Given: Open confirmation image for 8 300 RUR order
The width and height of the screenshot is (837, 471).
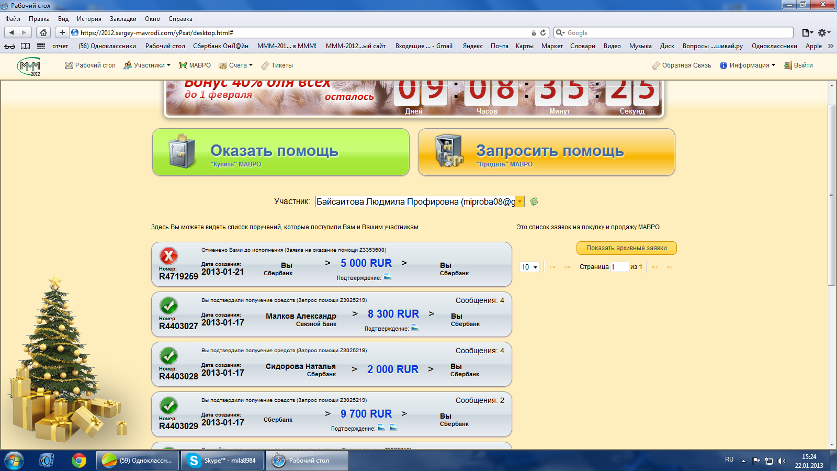Looking at the screenshot, I should click(x=415, y=328).
